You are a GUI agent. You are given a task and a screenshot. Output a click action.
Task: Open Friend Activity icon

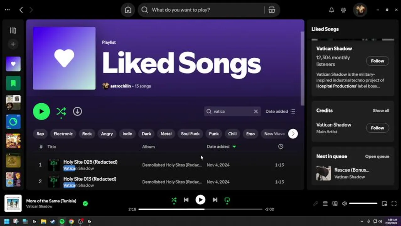pyautogui.click(x=344, y=10)
